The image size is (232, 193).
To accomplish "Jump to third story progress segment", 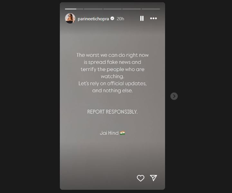I will (x=112, y=9).
